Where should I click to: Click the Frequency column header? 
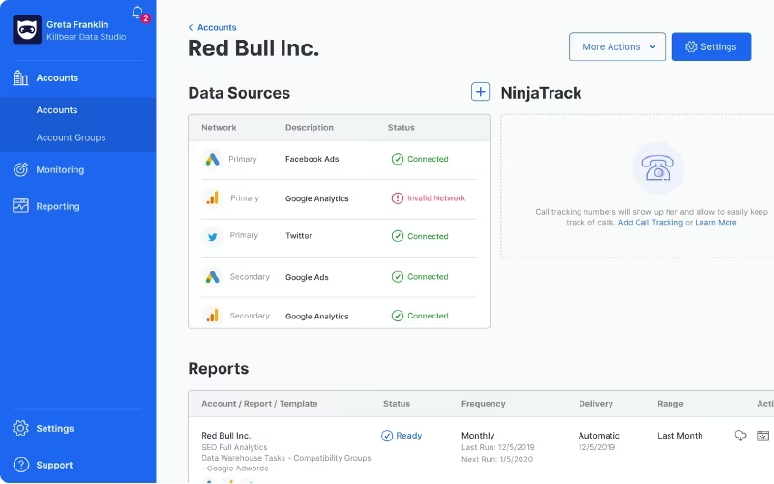pos(483,404)
